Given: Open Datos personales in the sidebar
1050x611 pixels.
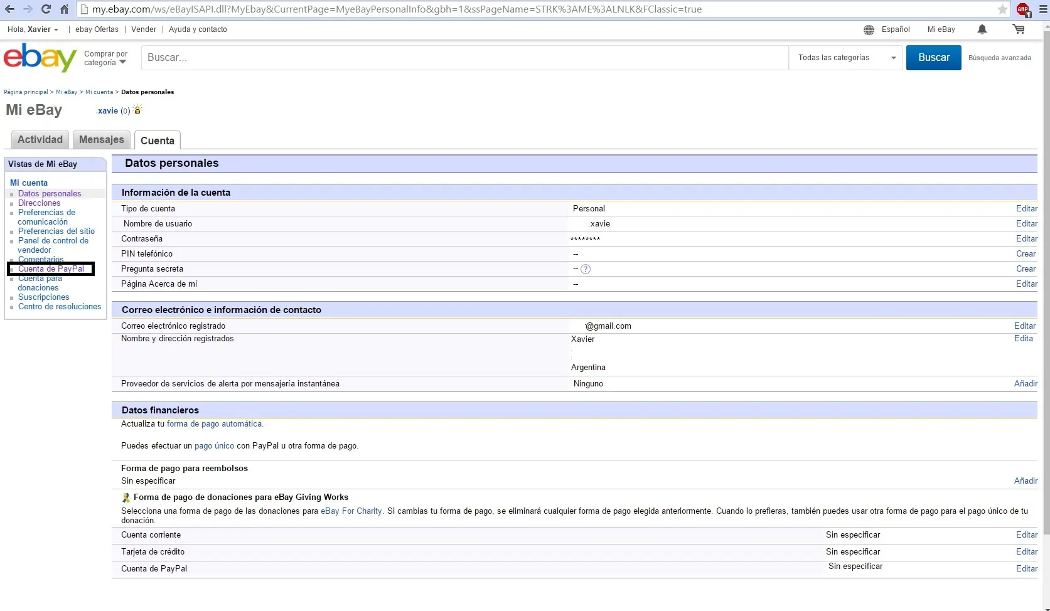Looking at the screenshot, I should 50,194.
